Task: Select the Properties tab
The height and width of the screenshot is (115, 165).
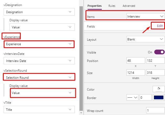Action: [x=94, y=6]
